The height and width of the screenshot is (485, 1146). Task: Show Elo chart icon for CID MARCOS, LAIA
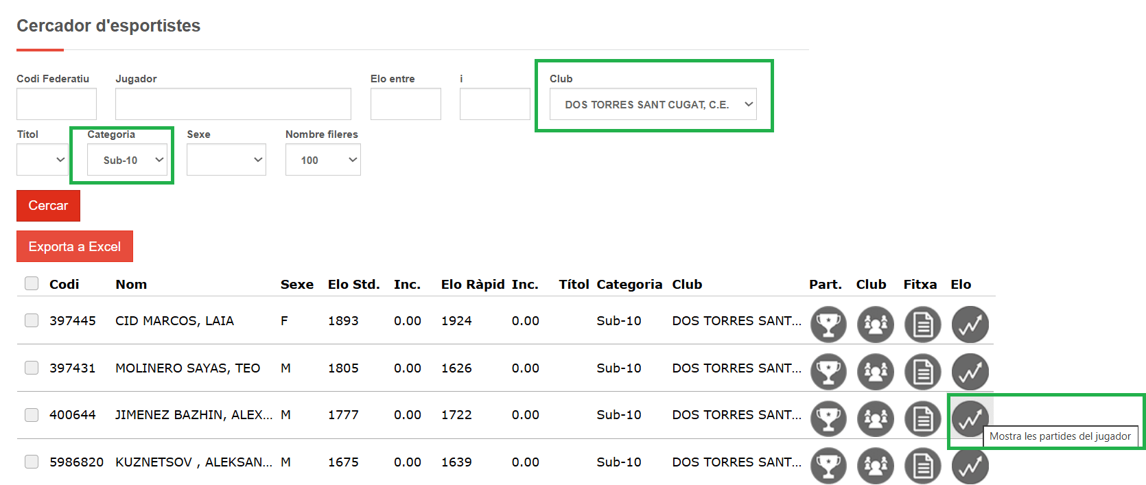970,324
